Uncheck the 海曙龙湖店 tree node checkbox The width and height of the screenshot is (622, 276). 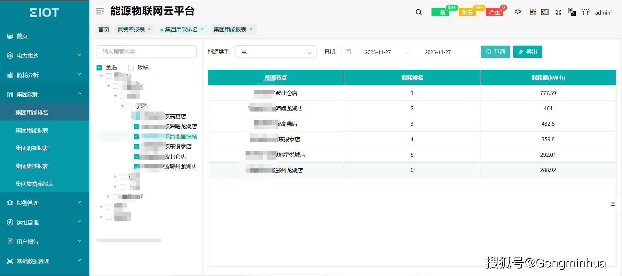[x=136, y=126]
